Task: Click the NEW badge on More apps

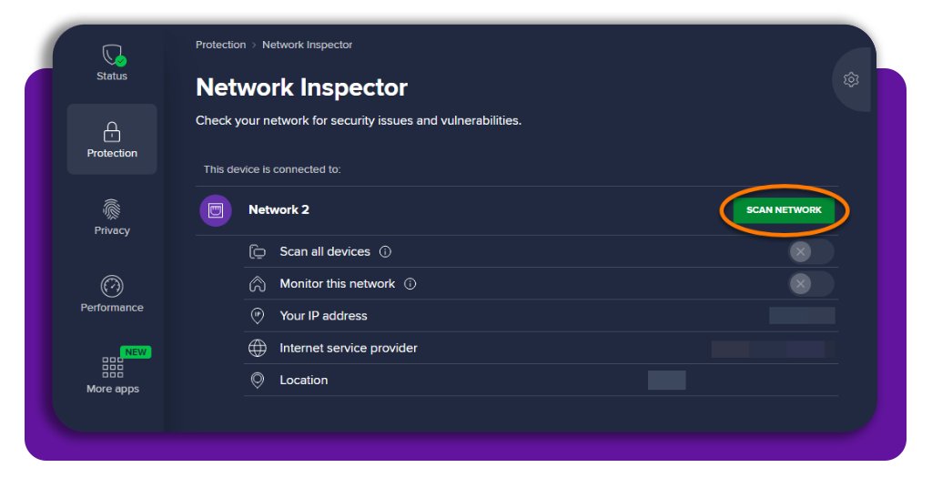Action: coord(136,351)
